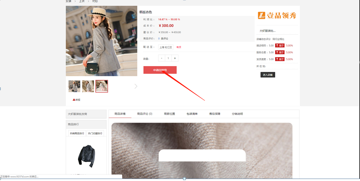Open the 0 条评论 reviews link

click(163, 39)
